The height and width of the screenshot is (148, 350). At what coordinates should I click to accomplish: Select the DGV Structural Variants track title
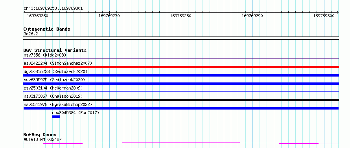coord(55,50)
